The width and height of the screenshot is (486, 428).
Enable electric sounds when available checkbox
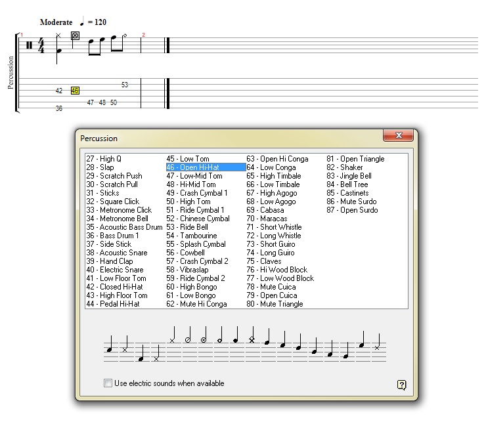[108, 383]
